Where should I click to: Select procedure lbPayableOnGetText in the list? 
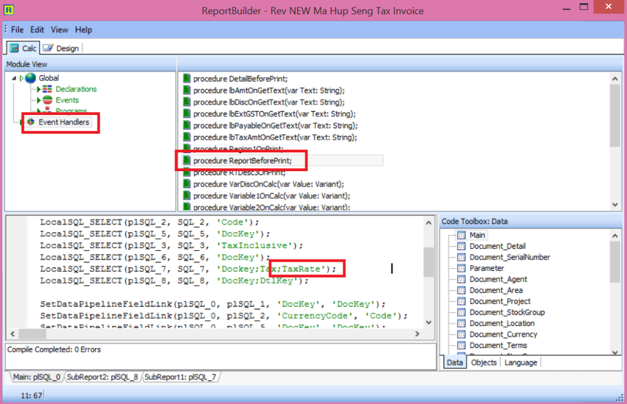point(275,126)
